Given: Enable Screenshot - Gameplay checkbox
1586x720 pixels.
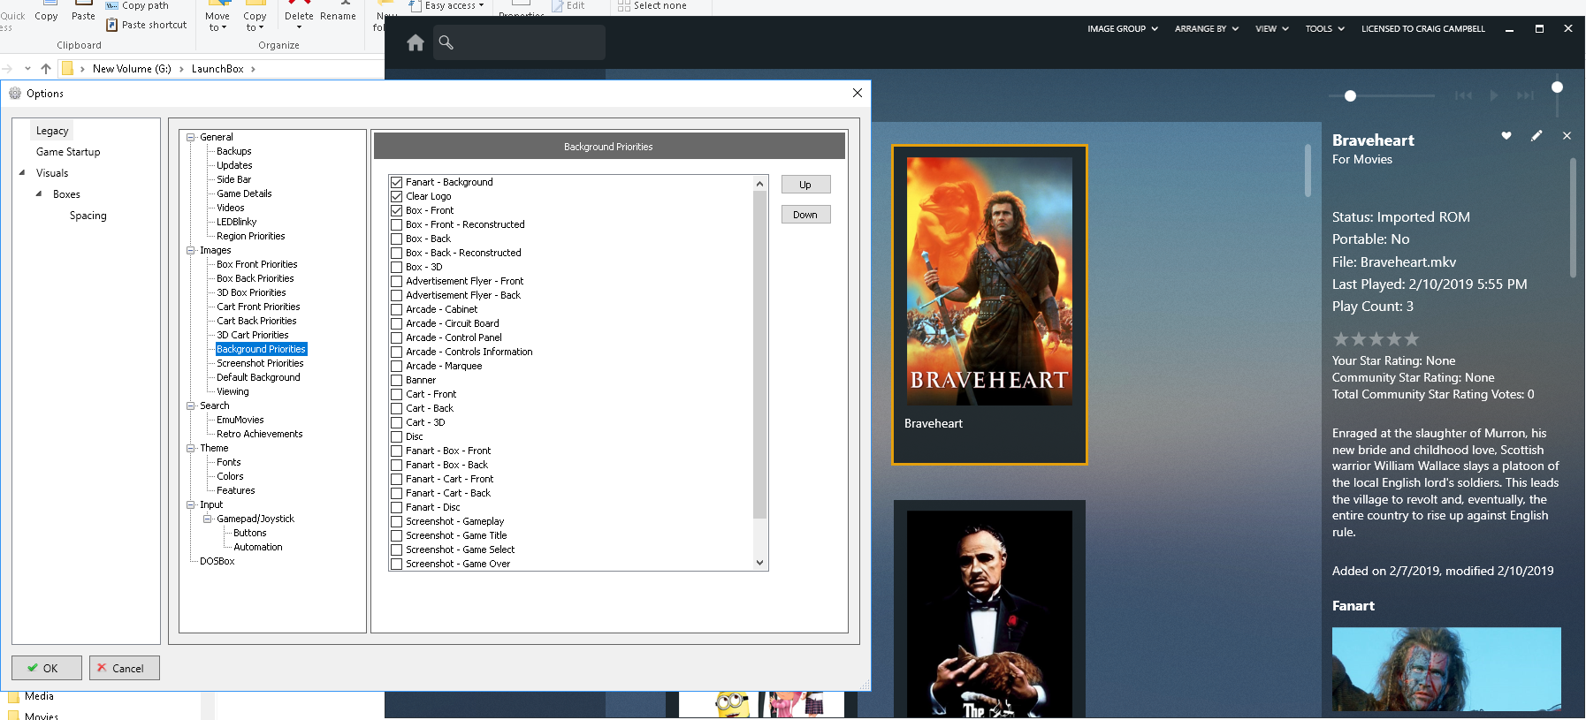Looking at the screenshot, I should coord(397,521).
